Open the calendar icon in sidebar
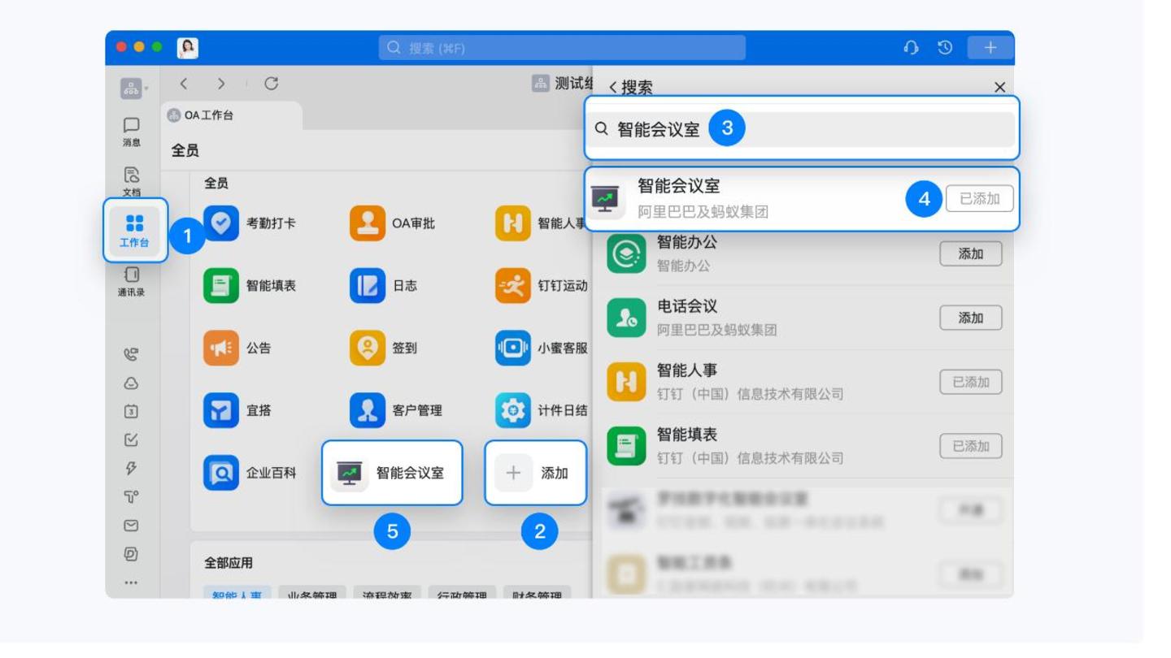This screenshot has width=1171, height=658. (131, 412)
